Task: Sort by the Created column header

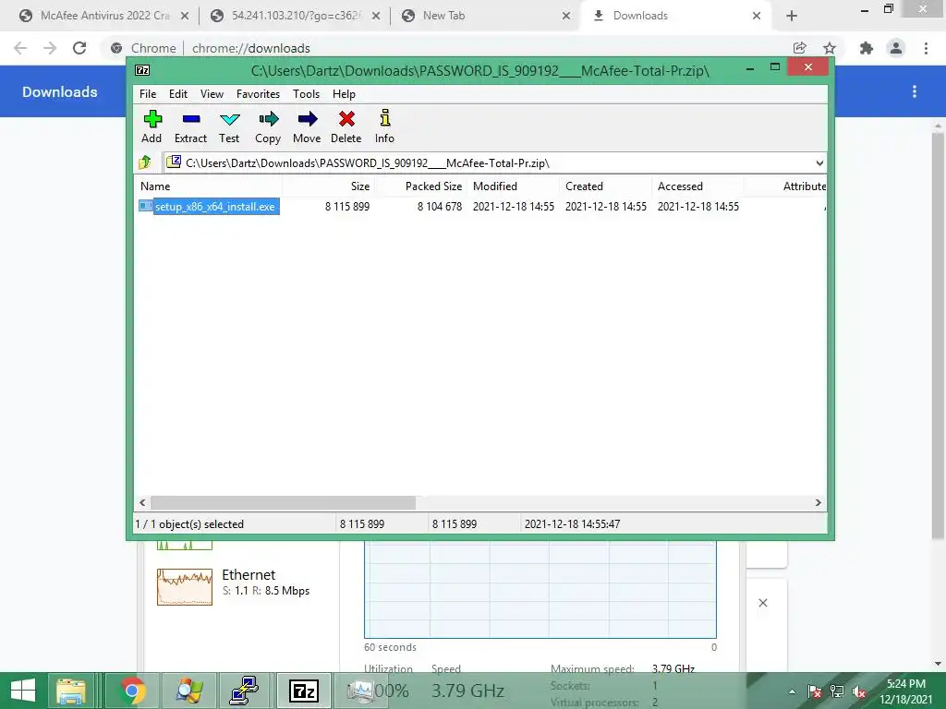Action: pyautogui.click(x=606, y=186)
